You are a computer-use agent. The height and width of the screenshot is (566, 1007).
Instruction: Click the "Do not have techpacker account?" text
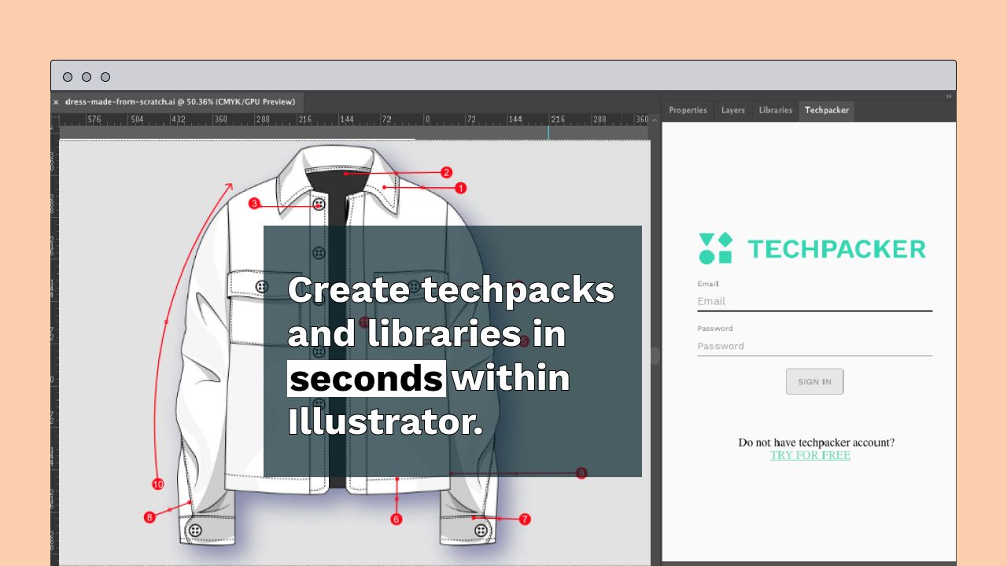[816, 443]
